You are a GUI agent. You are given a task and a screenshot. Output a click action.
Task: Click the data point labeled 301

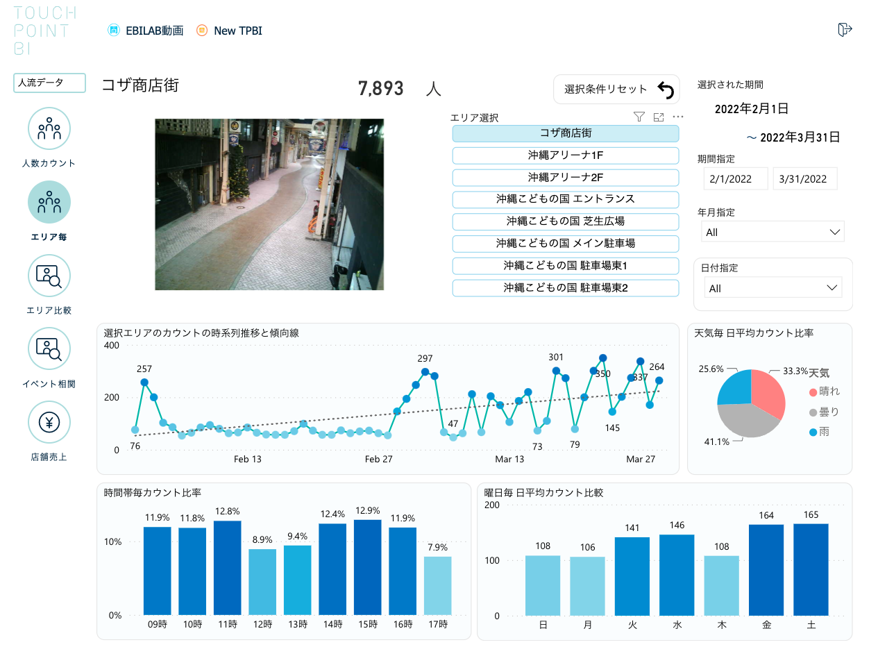click(x=556, y=371)
